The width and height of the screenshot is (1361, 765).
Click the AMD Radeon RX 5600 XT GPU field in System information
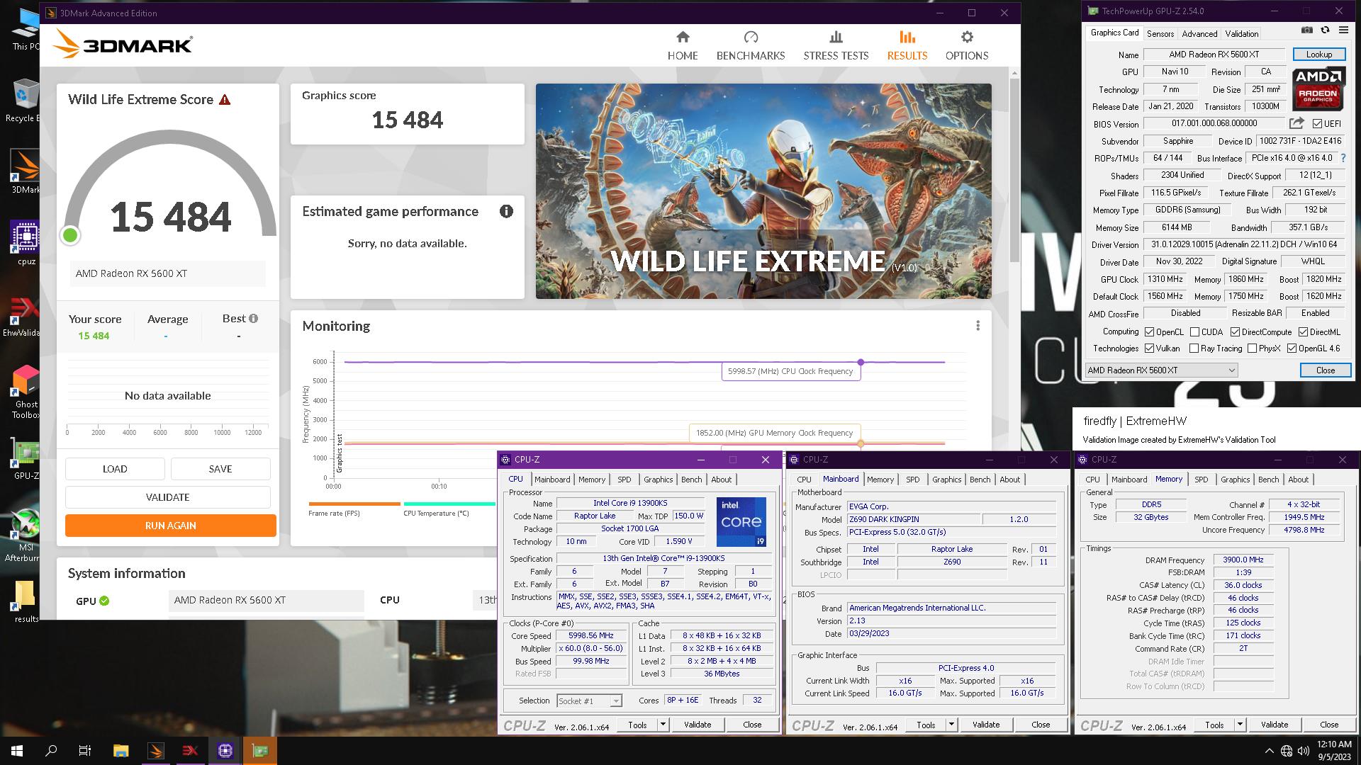point(267,600)
